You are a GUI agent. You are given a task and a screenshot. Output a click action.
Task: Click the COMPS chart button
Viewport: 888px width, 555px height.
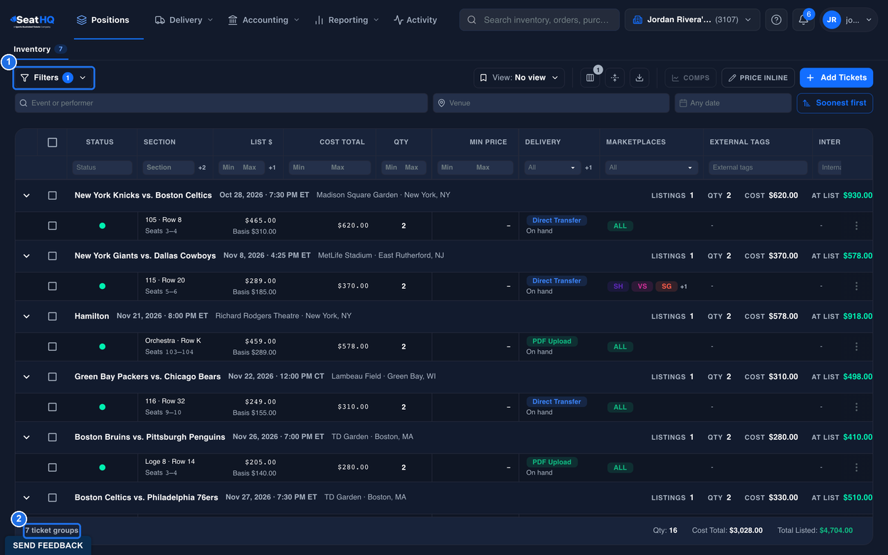pyautogui.click(x=690, y=78)
